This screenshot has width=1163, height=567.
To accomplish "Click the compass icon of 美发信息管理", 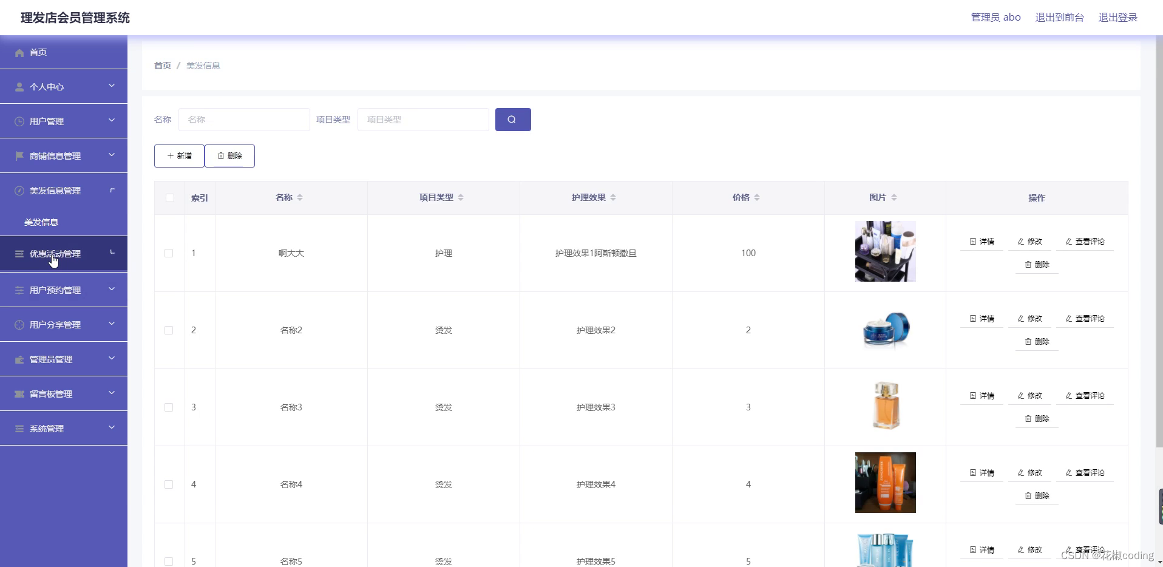I will click(19, 191).
